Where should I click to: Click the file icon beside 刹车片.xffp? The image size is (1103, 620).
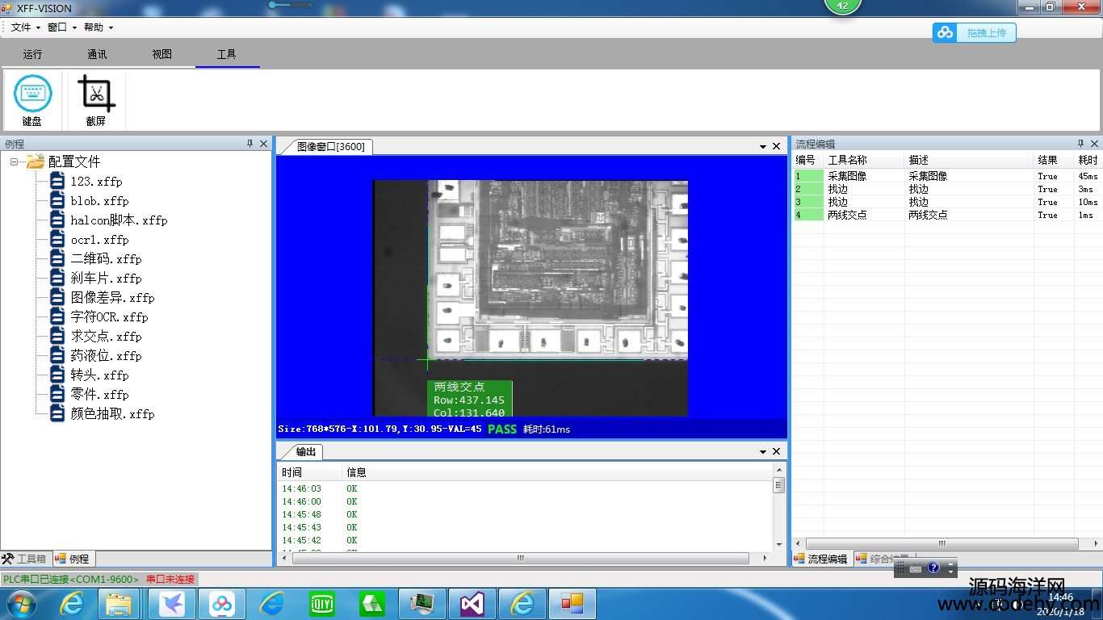coord(57,278)
